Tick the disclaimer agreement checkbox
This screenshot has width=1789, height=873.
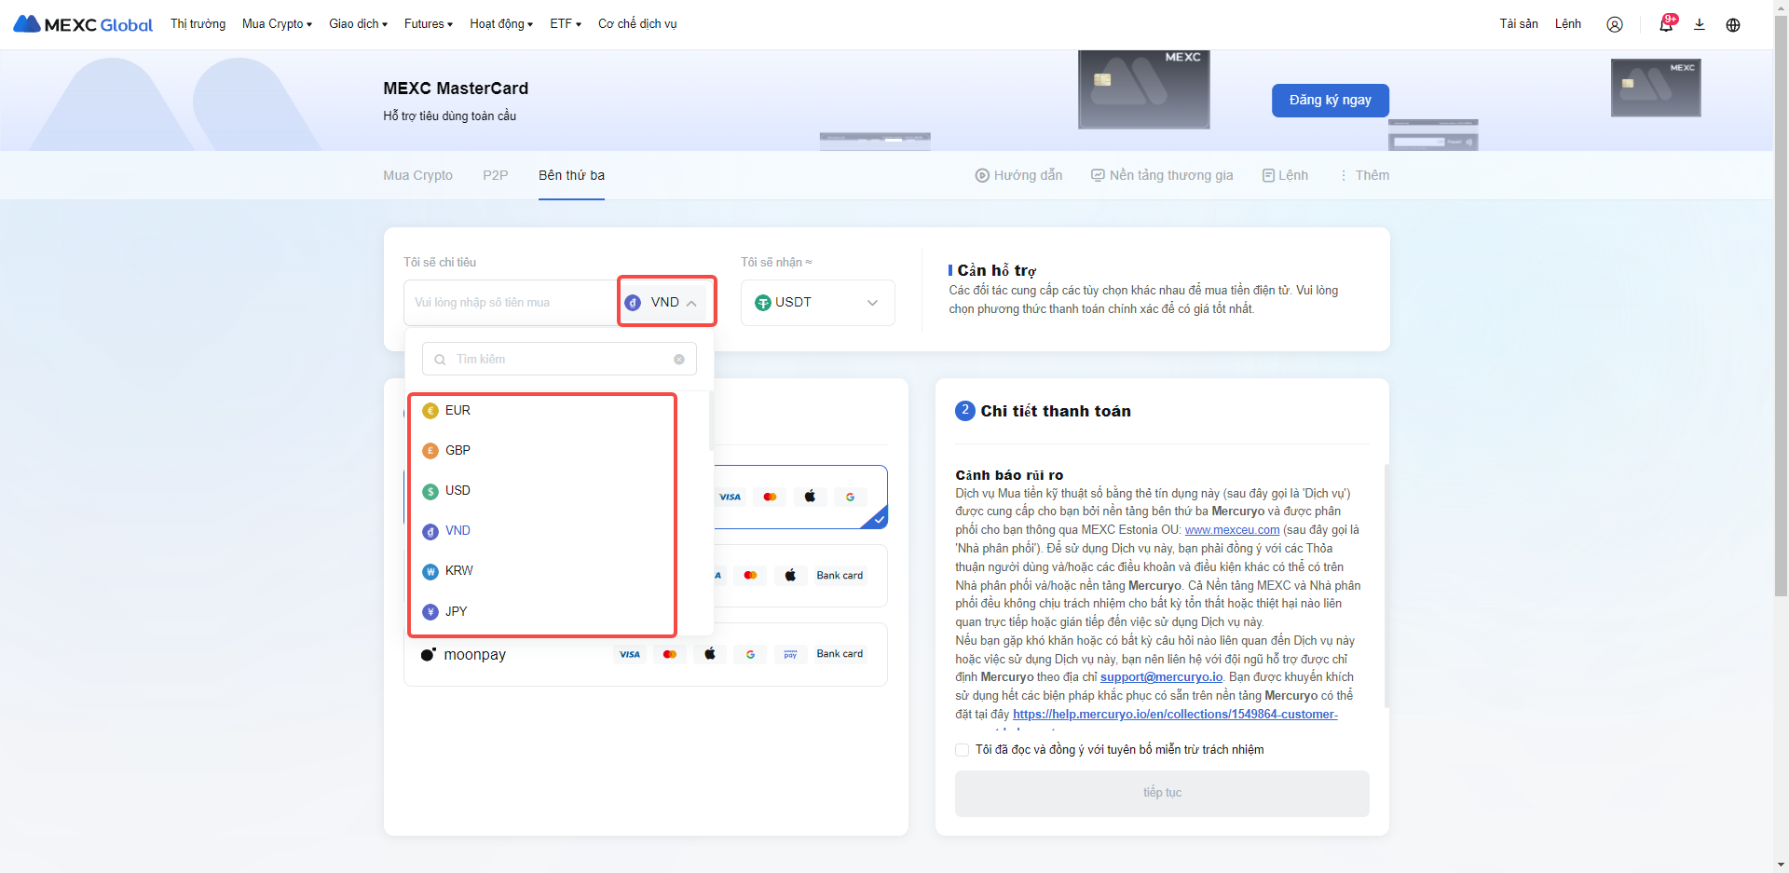click(963, 750)
